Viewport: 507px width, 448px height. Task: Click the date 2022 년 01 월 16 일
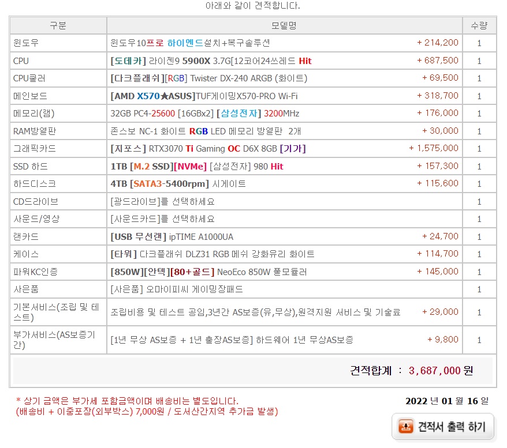click(x=447, y=401)
